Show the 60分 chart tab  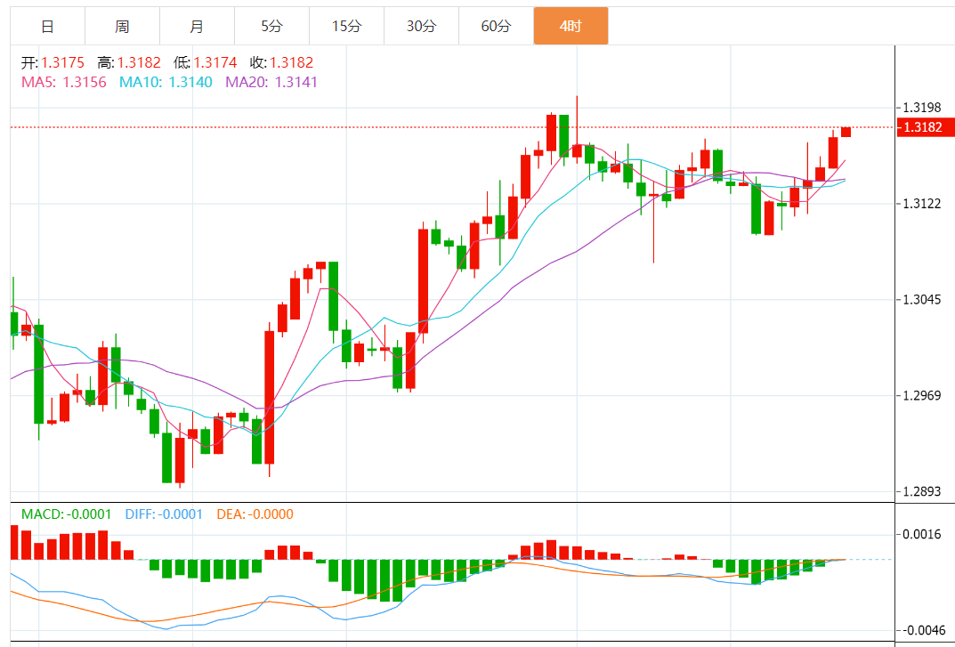[496, 27]
